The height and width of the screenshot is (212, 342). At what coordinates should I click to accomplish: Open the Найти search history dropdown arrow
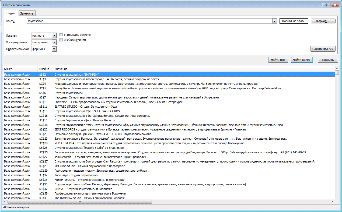coord(274,21)
